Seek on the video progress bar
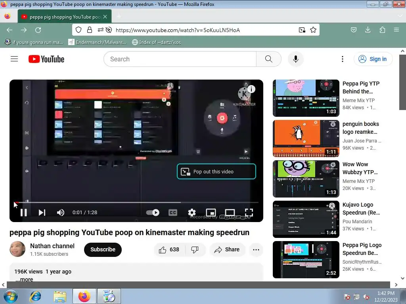Image resolution: width=406 pixels, height=304 pixels. click(136, 202)
